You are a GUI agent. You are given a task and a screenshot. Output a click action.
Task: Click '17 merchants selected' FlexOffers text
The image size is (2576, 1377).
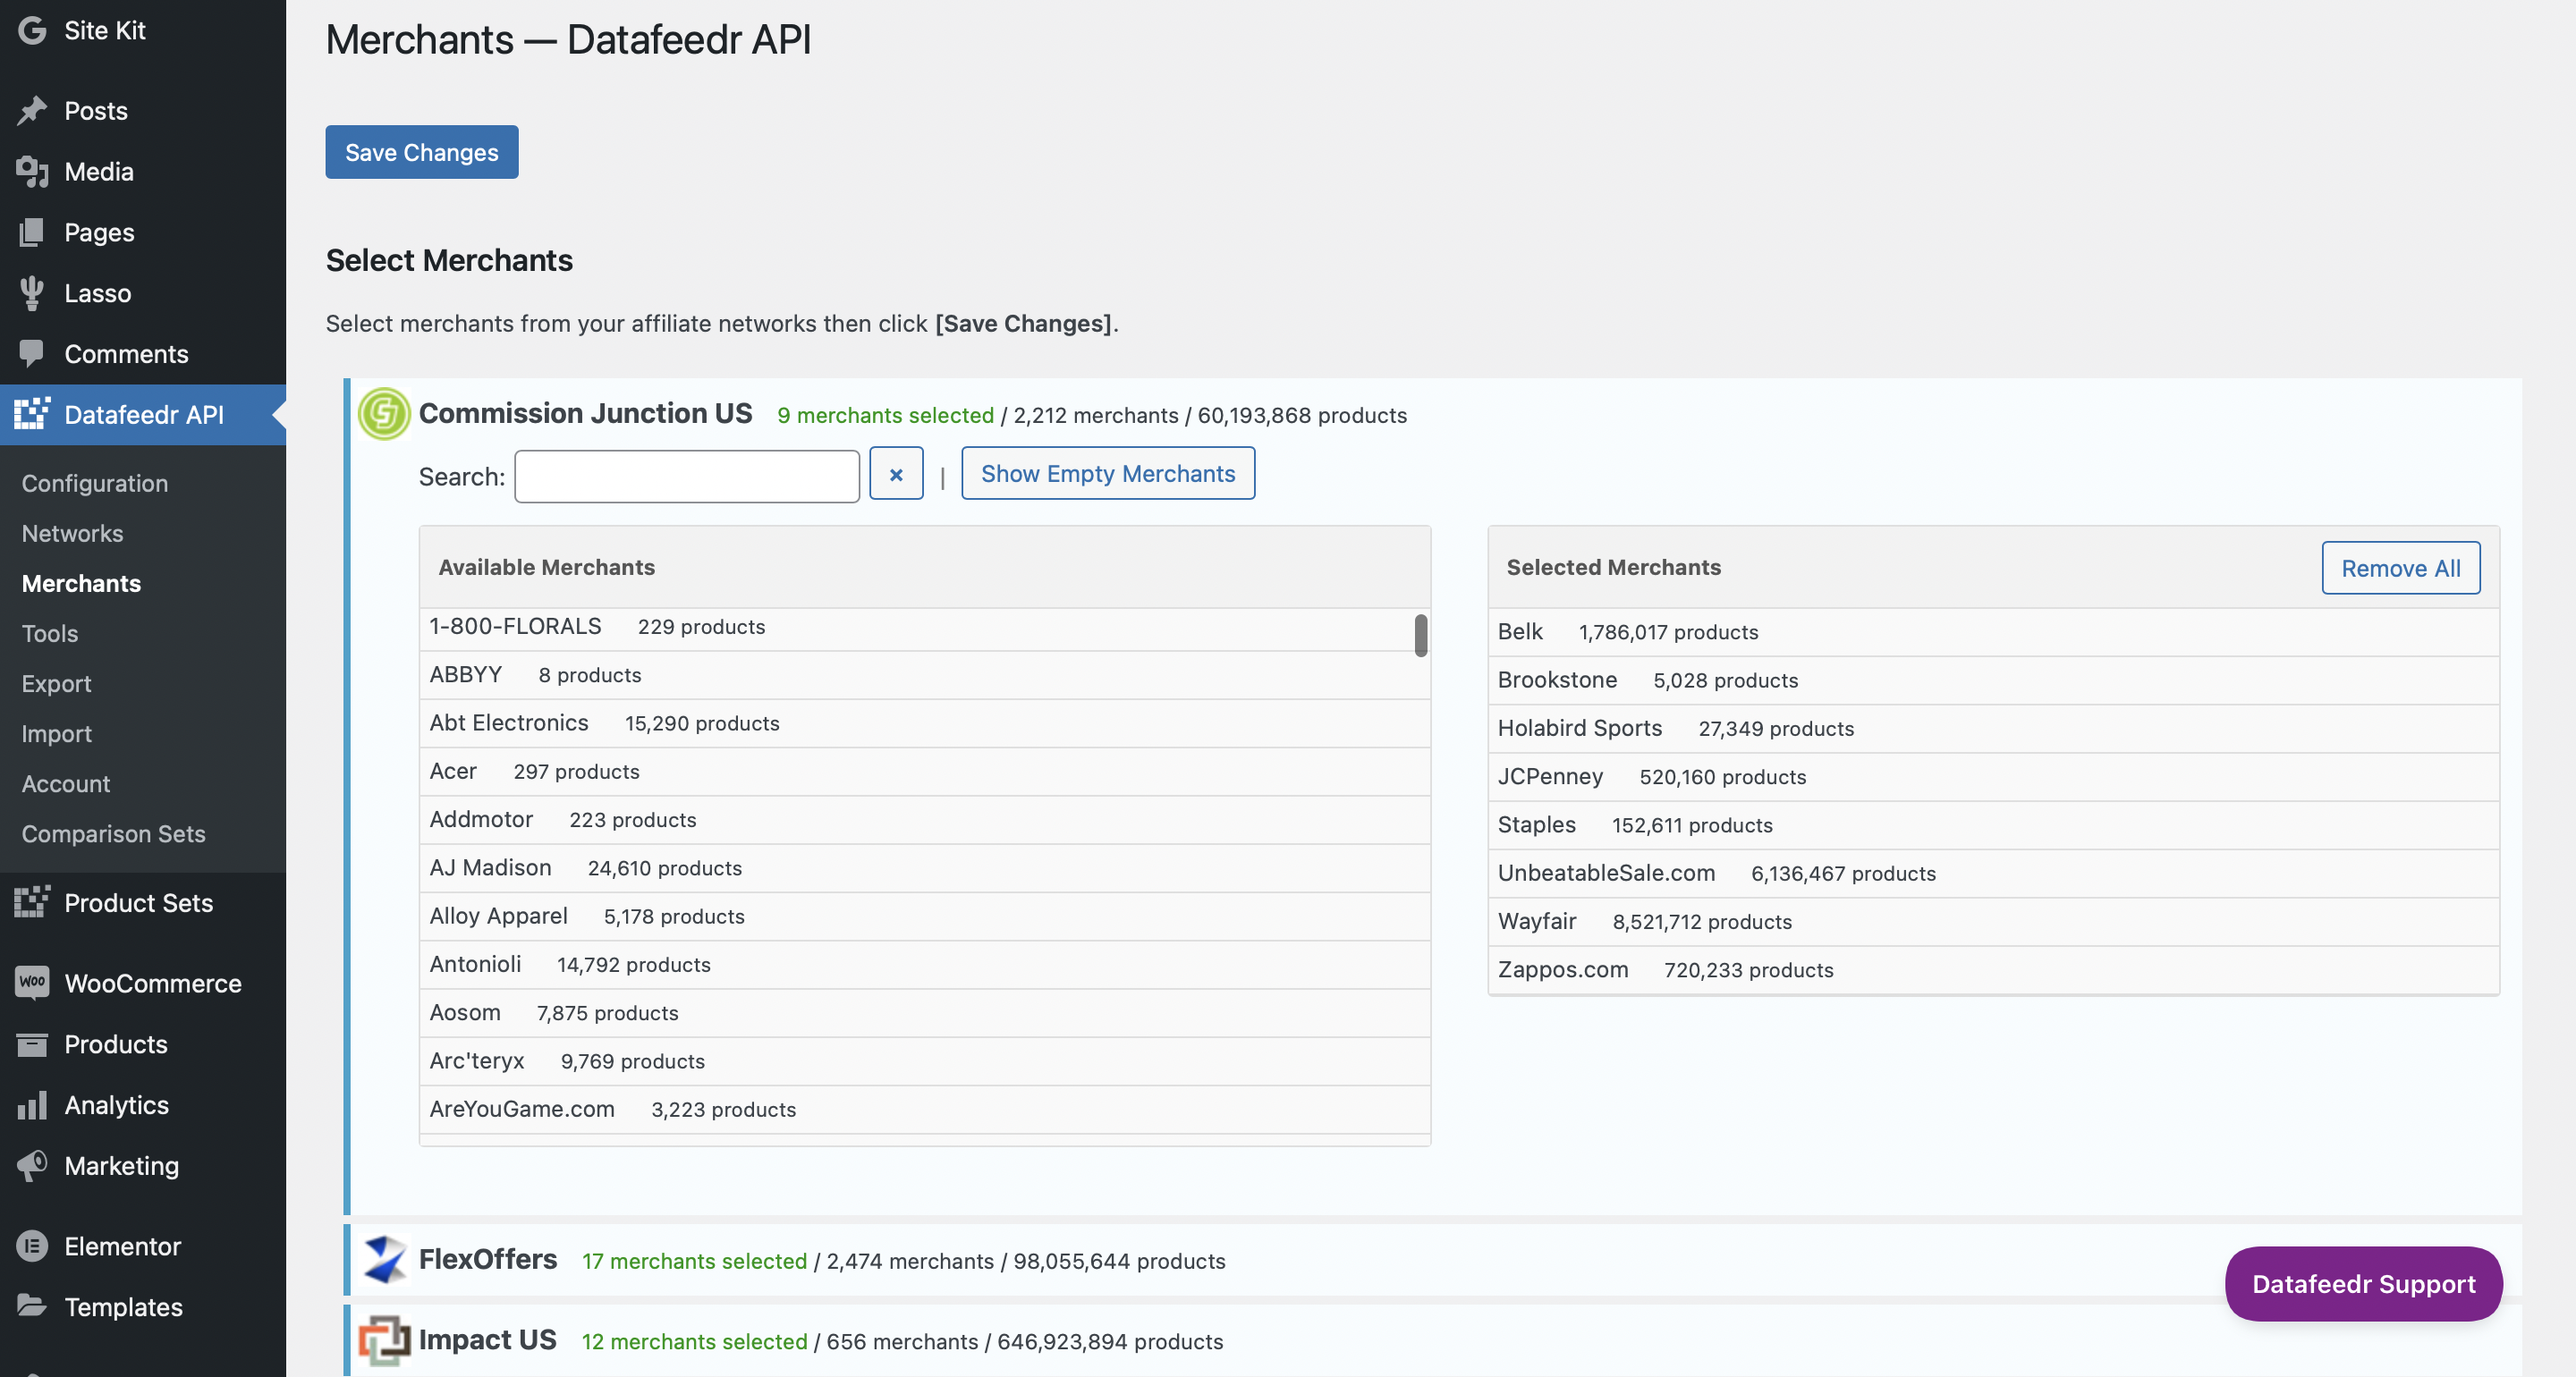click(x=694, y=1261)
